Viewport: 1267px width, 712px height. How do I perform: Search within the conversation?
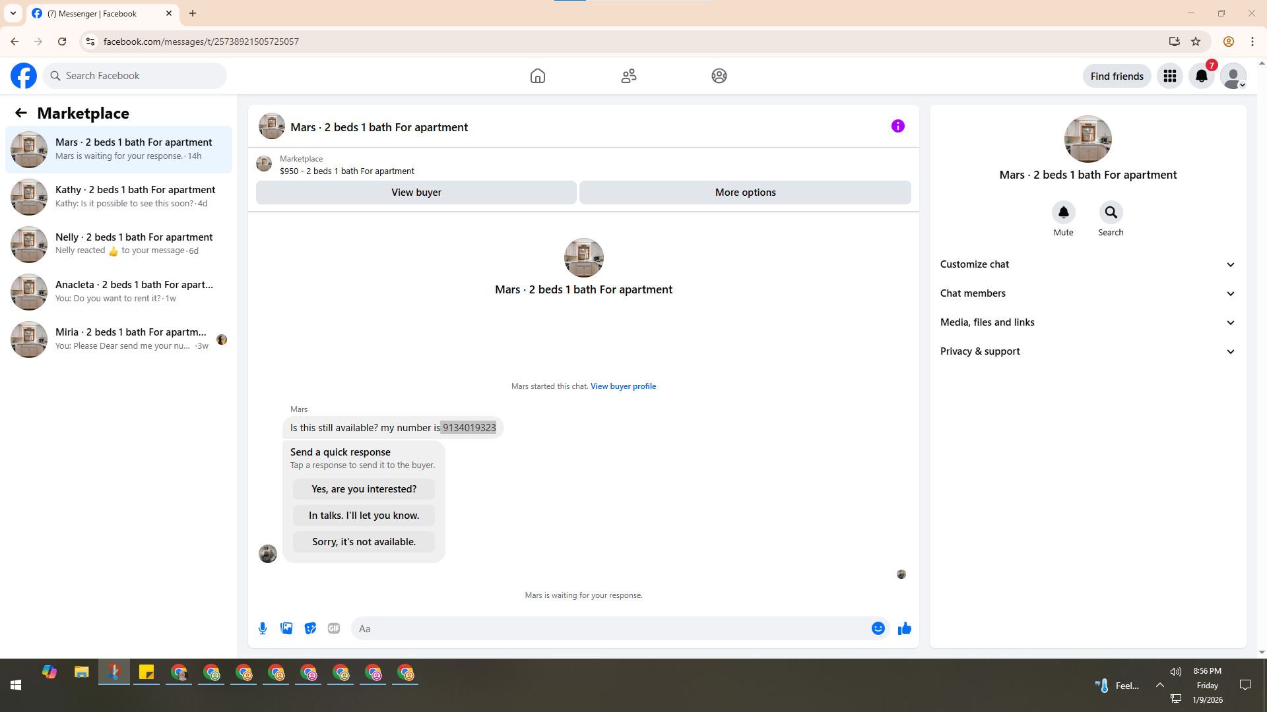point(1111,212)
